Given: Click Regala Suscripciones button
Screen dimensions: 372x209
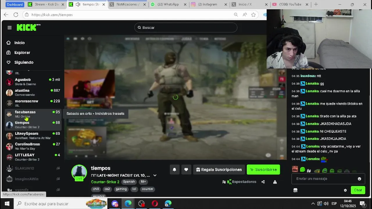Looking at the screenshot, I should [219, 170].
